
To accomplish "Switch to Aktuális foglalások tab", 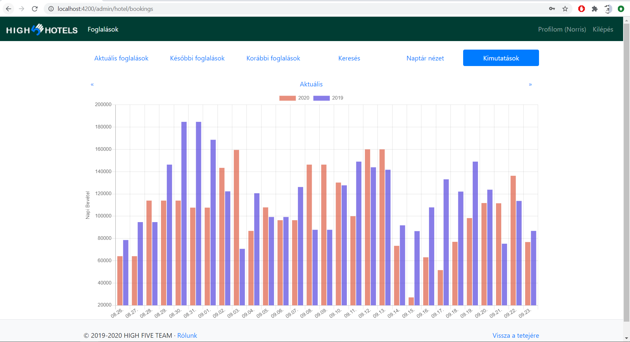I will click(121, 58).
